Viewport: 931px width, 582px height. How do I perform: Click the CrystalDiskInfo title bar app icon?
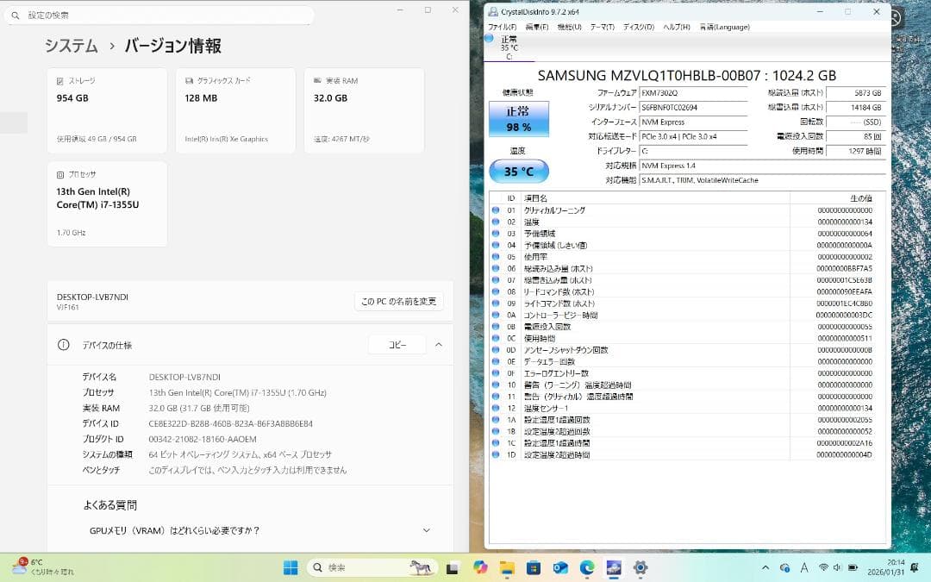coord(492,12)
